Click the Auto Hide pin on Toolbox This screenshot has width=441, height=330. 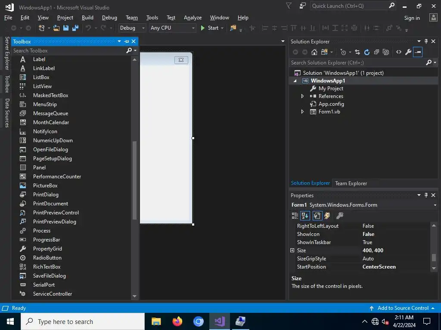pos(127,41)
